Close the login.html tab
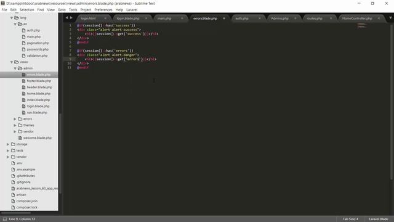This screenshot has height=222, width=394. point(105,18)
